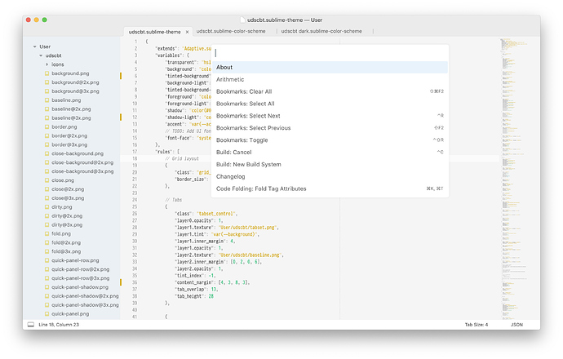Close the udscbt.sublime-theme tab
The image size is (563, 359).
point(187,32)
